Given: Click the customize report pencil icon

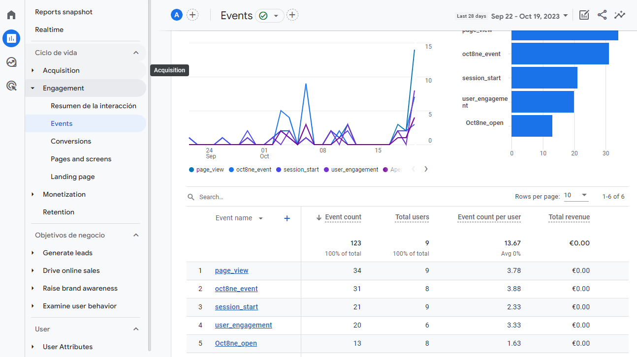Looking at the screenshot, I should 584,15.
